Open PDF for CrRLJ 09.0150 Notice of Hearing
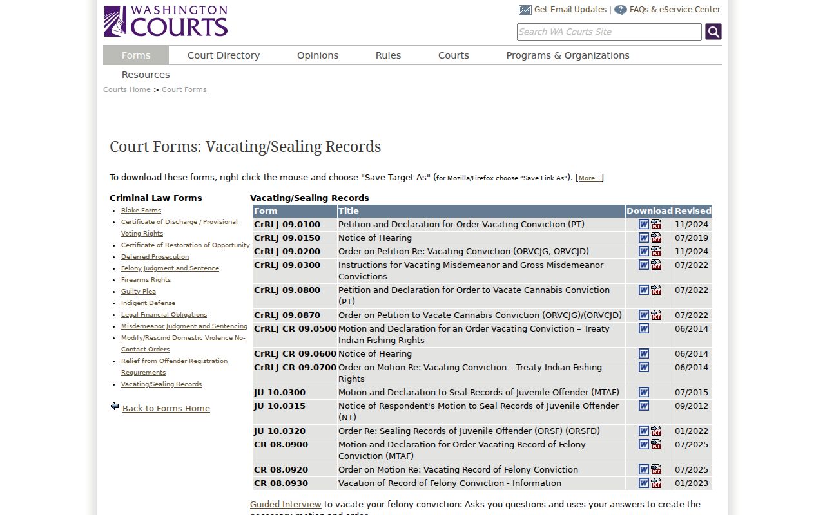 point(656,238)
